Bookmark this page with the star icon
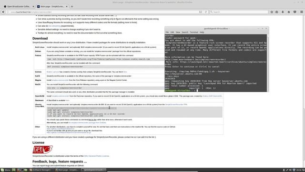The height and width of the screenshot is (172, 305). point(272,12)
